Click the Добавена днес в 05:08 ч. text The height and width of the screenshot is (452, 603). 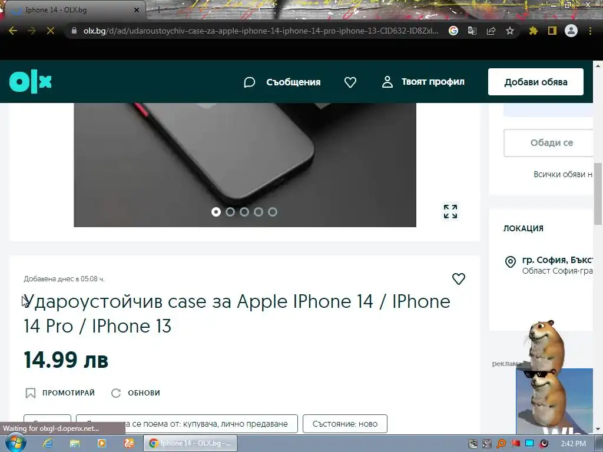pyautogui.click(x=64, y=278)
